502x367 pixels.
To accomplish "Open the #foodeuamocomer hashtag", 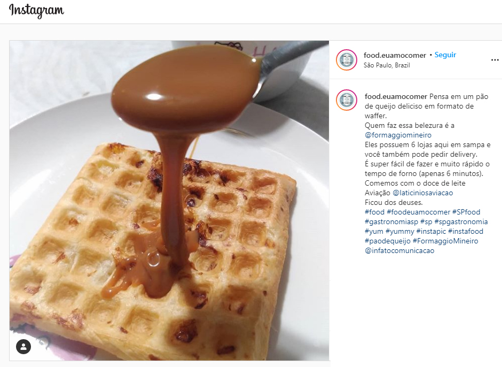I will click(419, 212).
